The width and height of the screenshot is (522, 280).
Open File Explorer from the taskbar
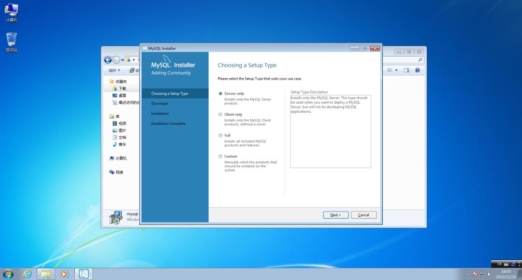(x=45, y=274)
